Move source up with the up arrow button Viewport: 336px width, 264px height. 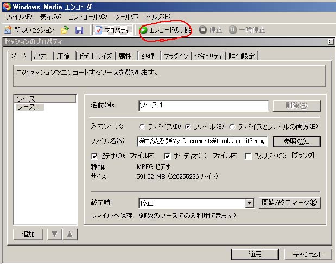pyautogui.click(x=70, y=234)
